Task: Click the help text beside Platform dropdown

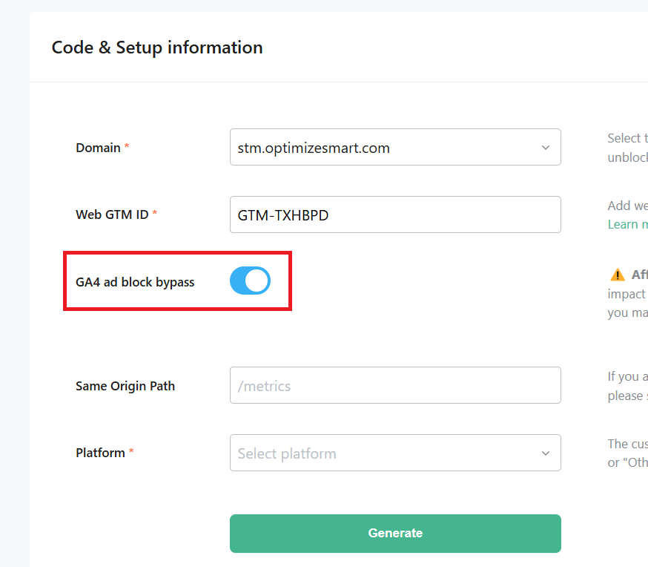Action: pyautogui.click(x=627, y=453)
